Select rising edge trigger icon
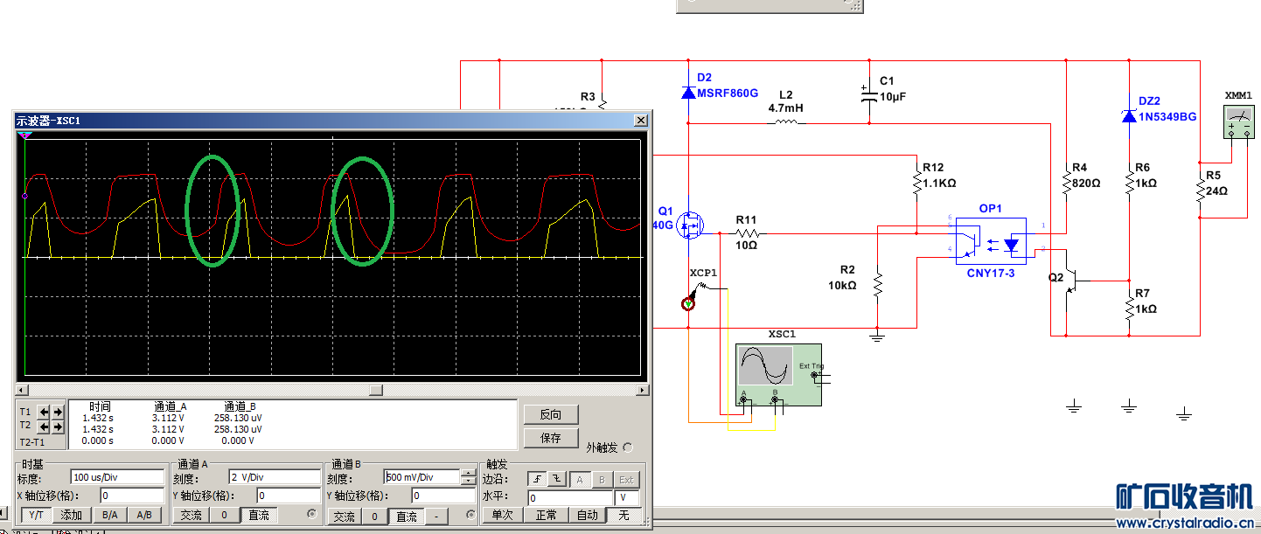 point(536,479)
